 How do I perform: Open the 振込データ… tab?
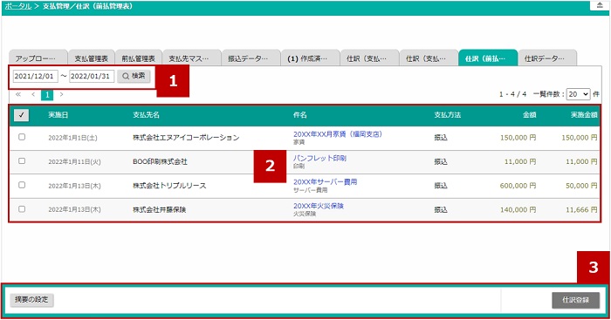251,58
